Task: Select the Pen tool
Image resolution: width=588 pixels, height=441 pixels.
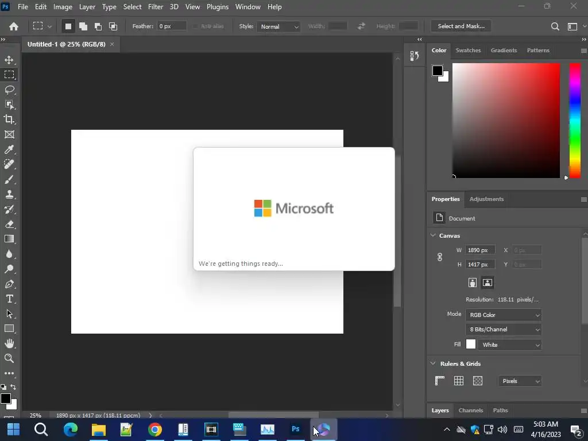Action: [9, 284]
